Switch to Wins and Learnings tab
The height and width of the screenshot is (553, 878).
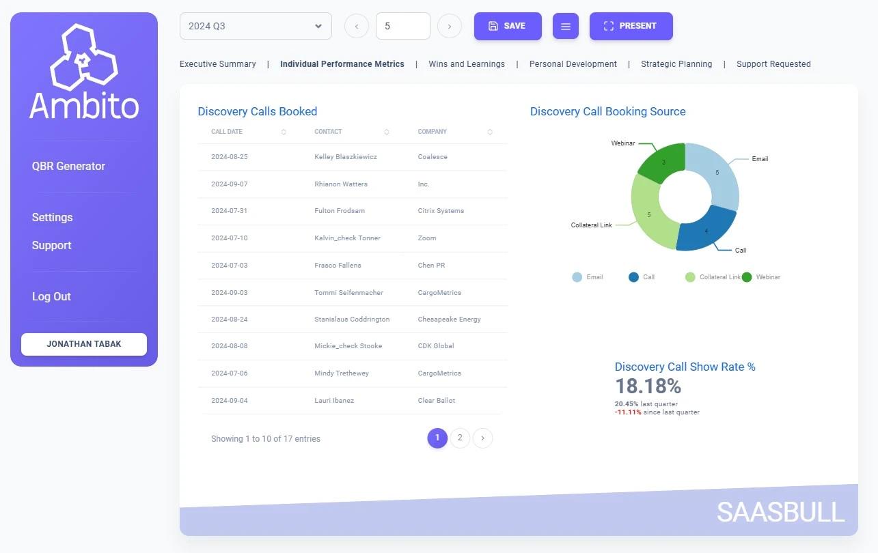click(x=467, y=64)
